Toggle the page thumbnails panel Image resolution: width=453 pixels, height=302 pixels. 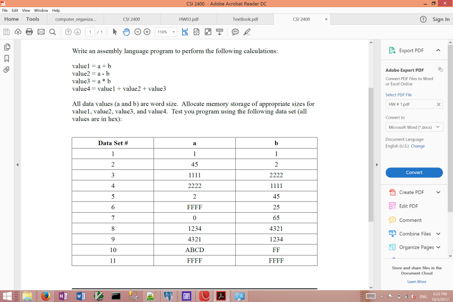pyautogui.click(x=7, y=47)
